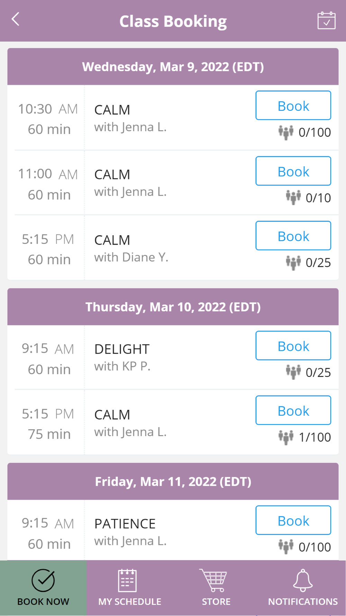The height and width of the screenshot is (616, 346).
Task: Book the 10:30 AM CALM class
Action: click(293, 106)
